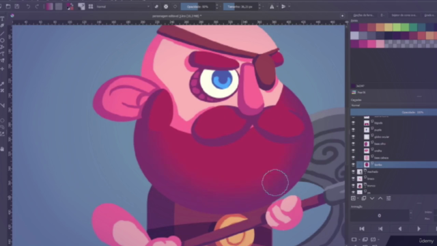The width and height of the screenshot is (437, 246).
Task: Toggle the vertical mirror tool
Action: tap(283, 6)
